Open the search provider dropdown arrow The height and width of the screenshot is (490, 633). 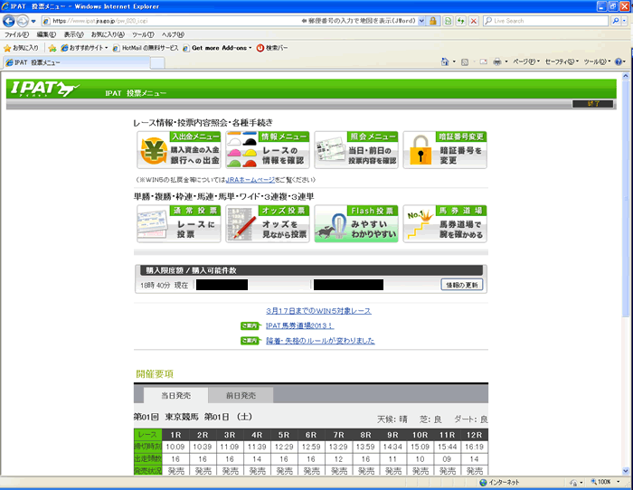(624, 21)
